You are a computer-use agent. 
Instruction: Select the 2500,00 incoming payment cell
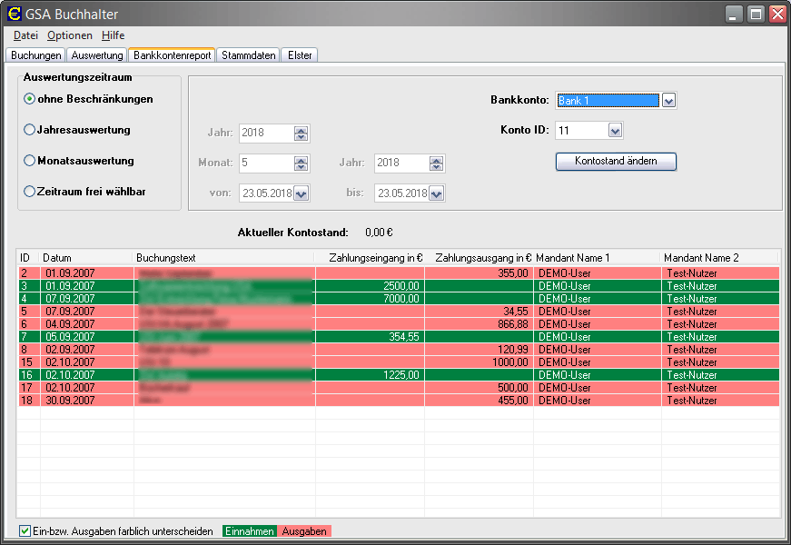click(370, 285)
